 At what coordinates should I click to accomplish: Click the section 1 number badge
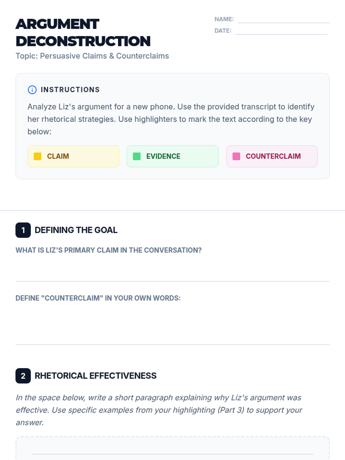(x=23, y=230)
